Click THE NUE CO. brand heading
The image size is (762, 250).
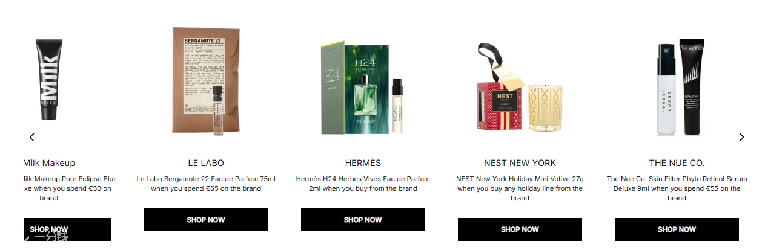click(x=677, y=163)
